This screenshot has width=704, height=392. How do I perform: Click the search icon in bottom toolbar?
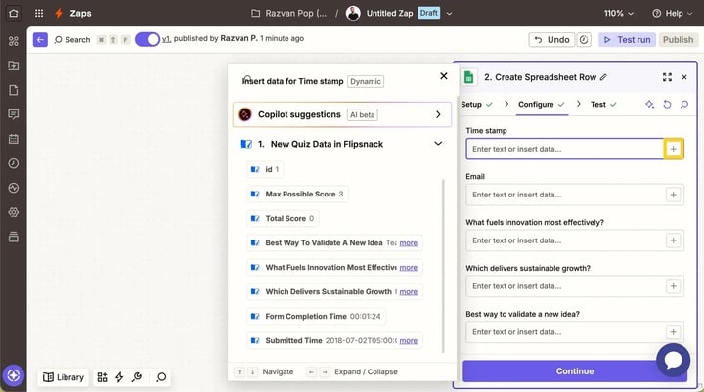click(x=161, y=377)
